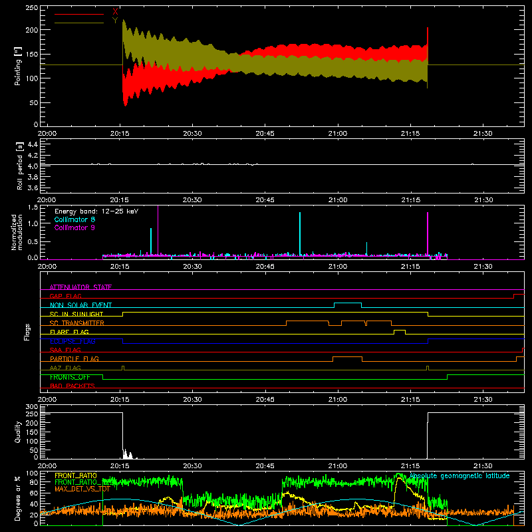The image size is (532, 532).
Task: Click the raised FLARE_FLAG bump near 21:12
Action: (400, 330)
